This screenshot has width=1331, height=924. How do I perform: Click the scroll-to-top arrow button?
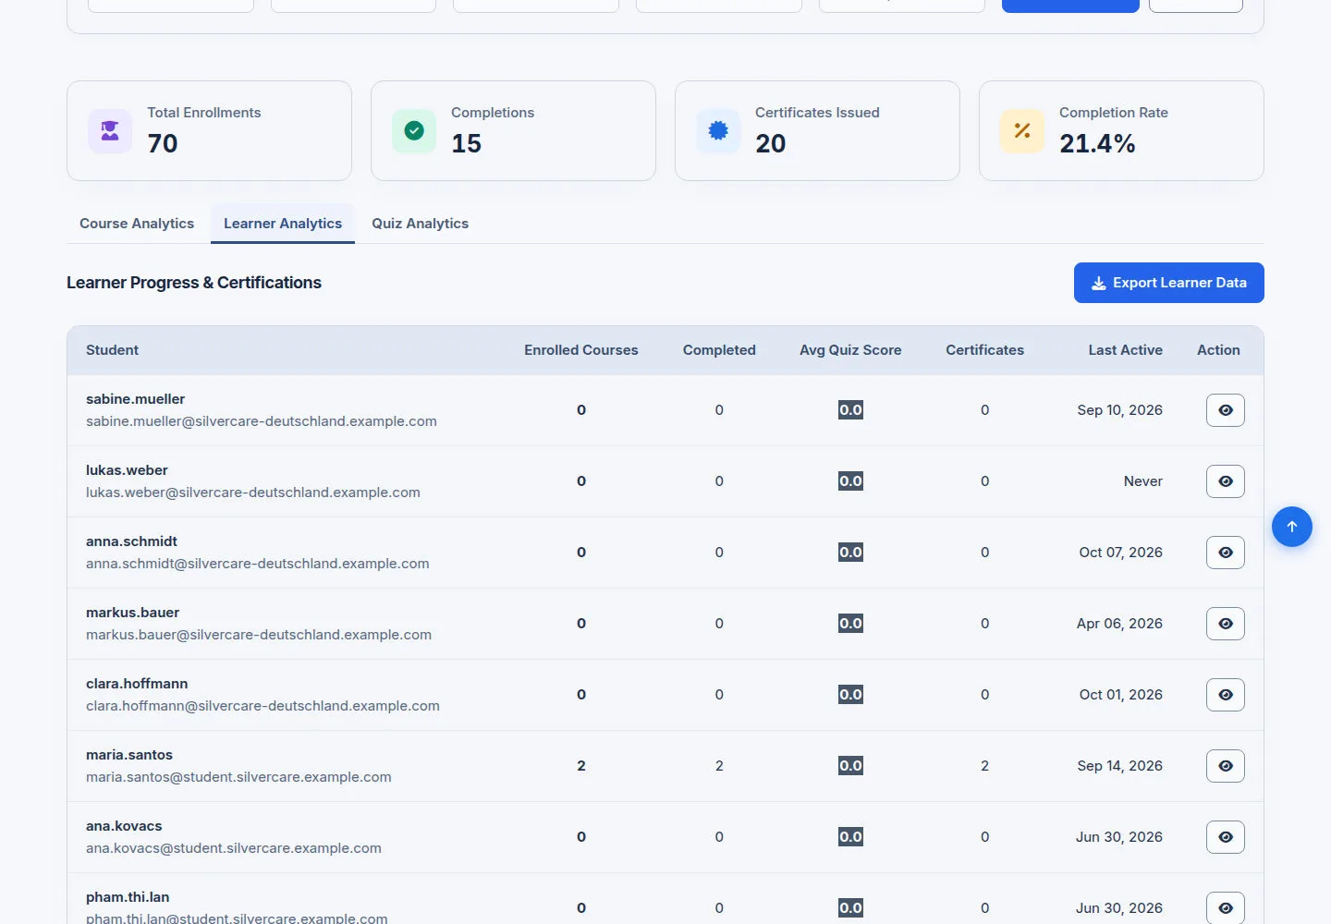coord(1292,527)
